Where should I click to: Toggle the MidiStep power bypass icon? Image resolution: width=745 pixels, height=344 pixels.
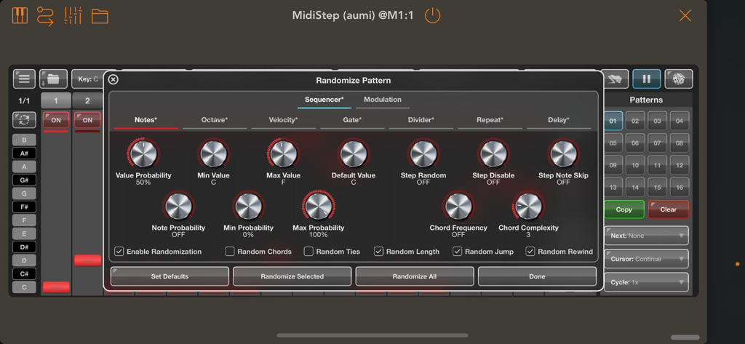click(432, 16)
